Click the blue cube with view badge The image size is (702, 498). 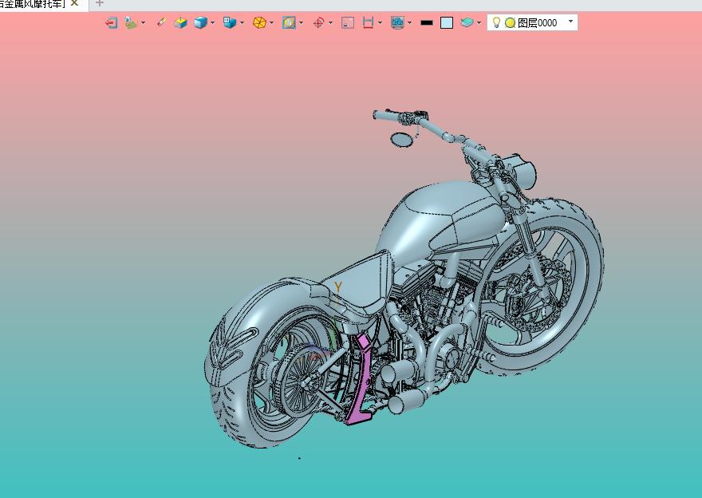click(230, 22)
